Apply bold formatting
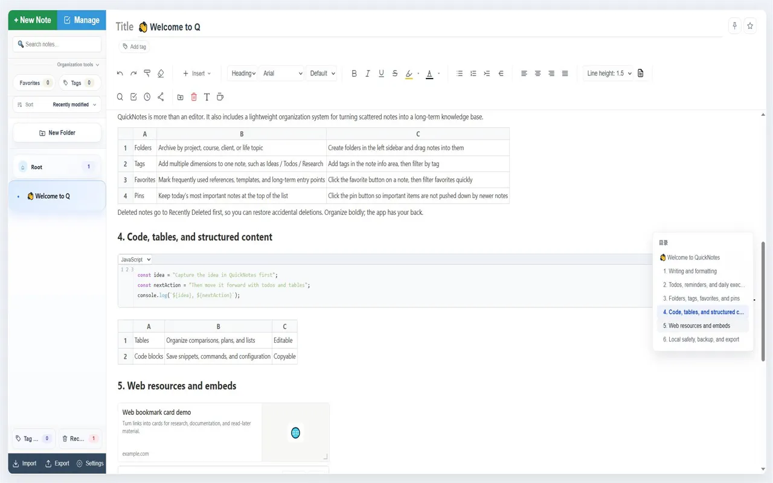 coord(354,74)
